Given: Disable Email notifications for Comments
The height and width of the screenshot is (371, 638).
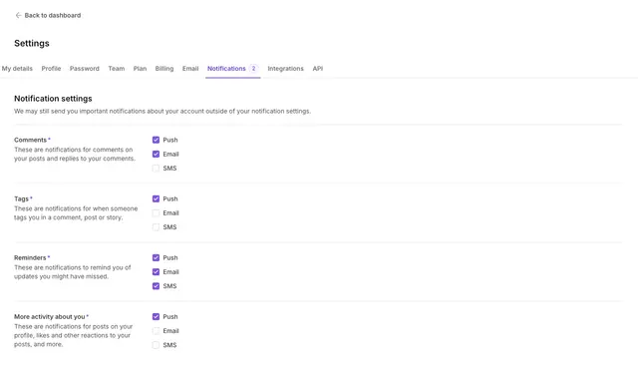Looking at the screenshot, I should [x=156, y=154].
